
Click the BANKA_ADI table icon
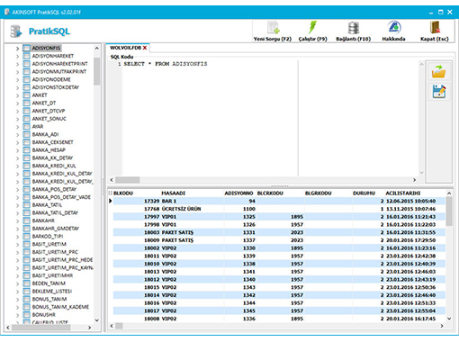[x=27, y=134]
